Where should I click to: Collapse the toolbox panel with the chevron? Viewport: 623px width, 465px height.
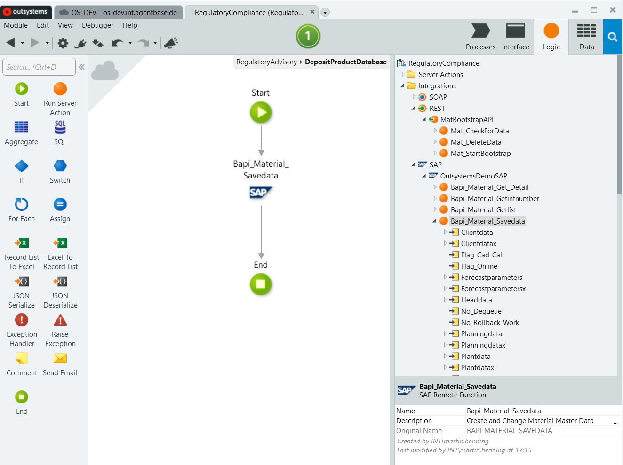(82, 66)
